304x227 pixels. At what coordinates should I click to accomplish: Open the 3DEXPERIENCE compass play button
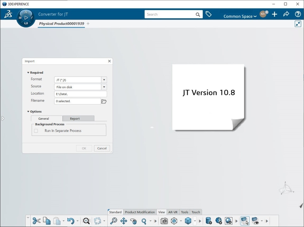pos(26,18)
